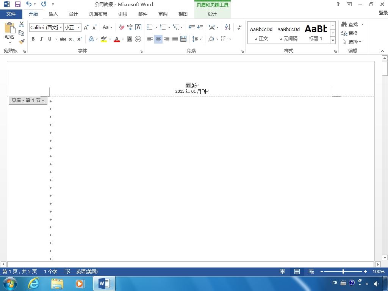Switch to the 审阅 Review tab

(163, 14)
